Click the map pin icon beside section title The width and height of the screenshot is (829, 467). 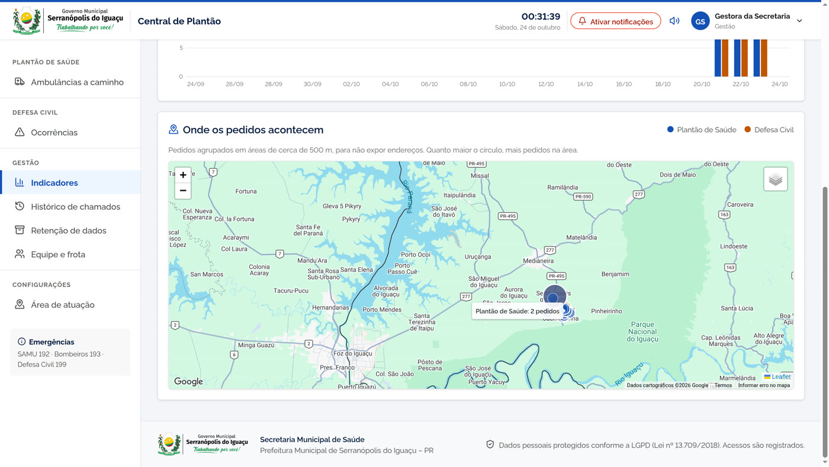pyautogui.click(x=173, y=129)
